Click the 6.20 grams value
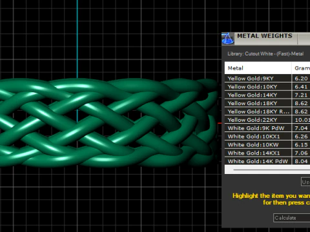 [301, 79]
